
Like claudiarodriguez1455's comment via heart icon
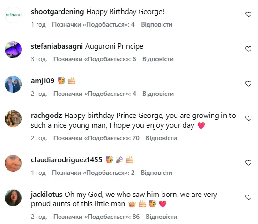(248, 163)
